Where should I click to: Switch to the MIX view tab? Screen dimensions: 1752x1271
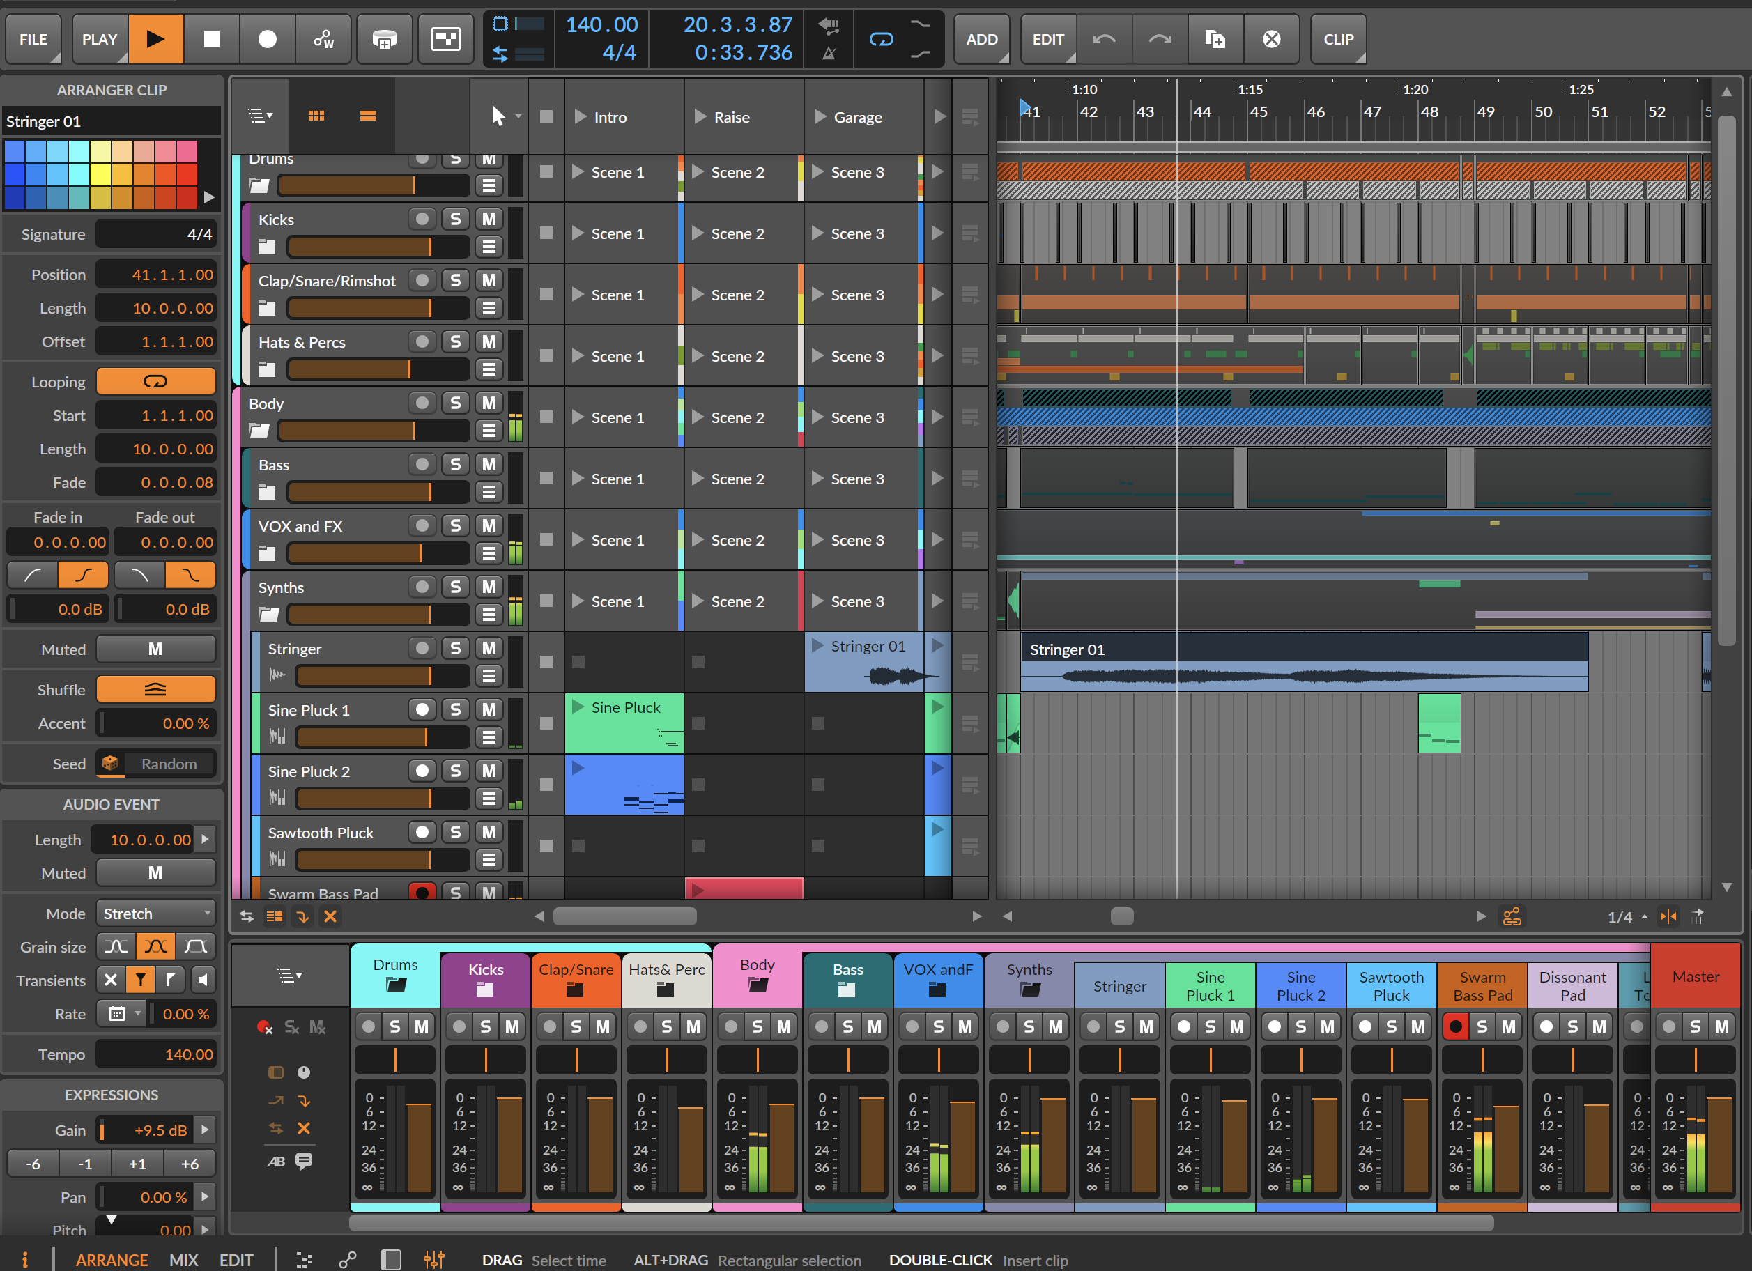183,1259
